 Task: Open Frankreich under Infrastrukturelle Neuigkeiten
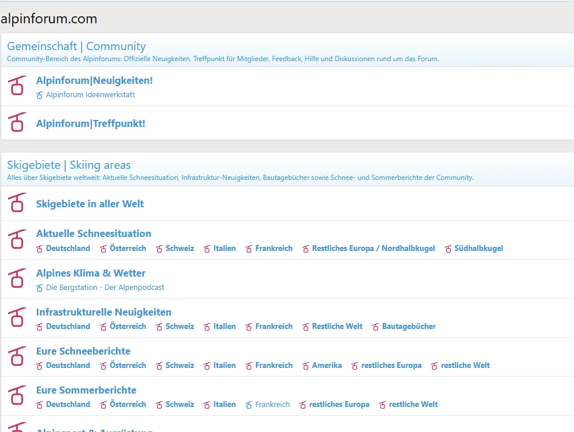[x=274, y=327]
